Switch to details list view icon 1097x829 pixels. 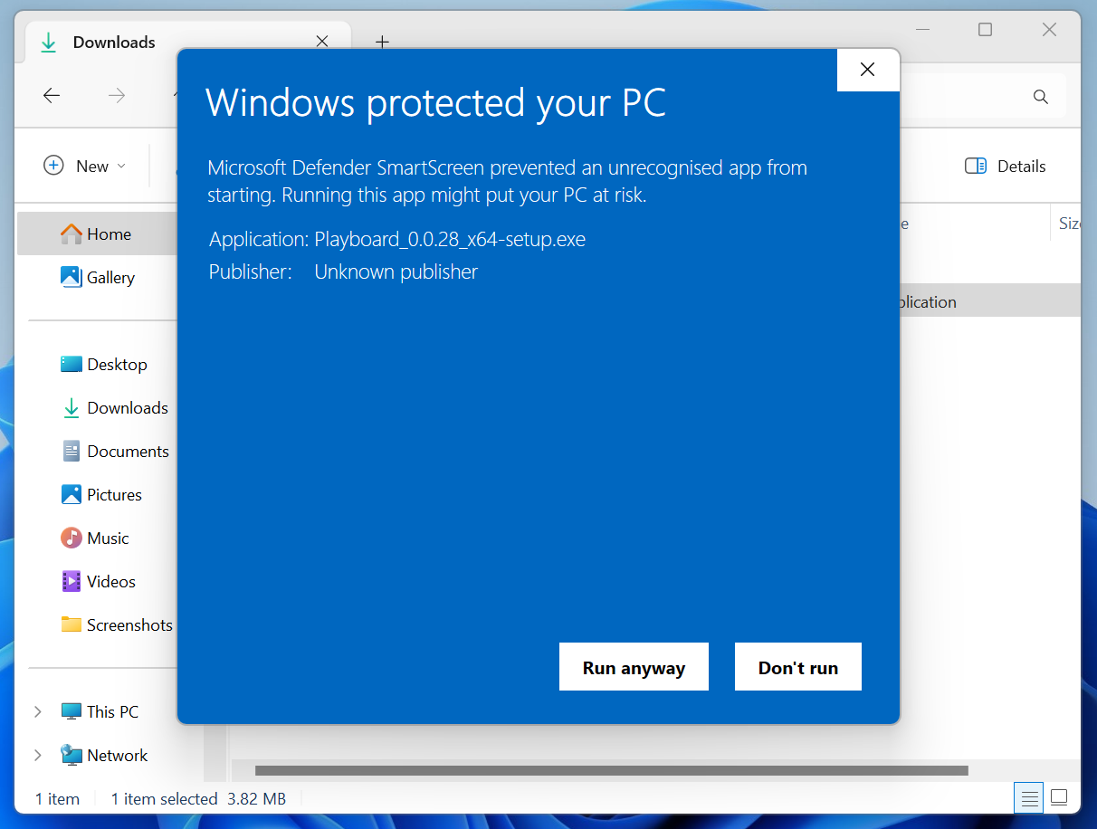pos(1029,798)
